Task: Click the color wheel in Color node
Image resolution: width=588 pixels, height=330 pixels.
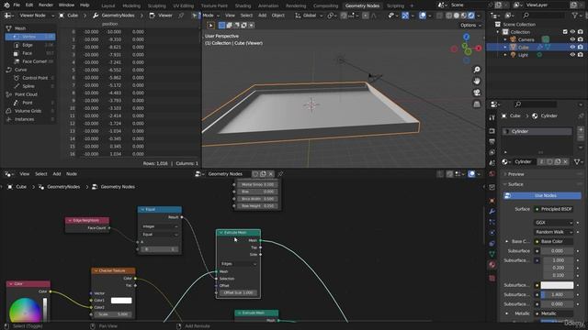Action: [25, 310]
